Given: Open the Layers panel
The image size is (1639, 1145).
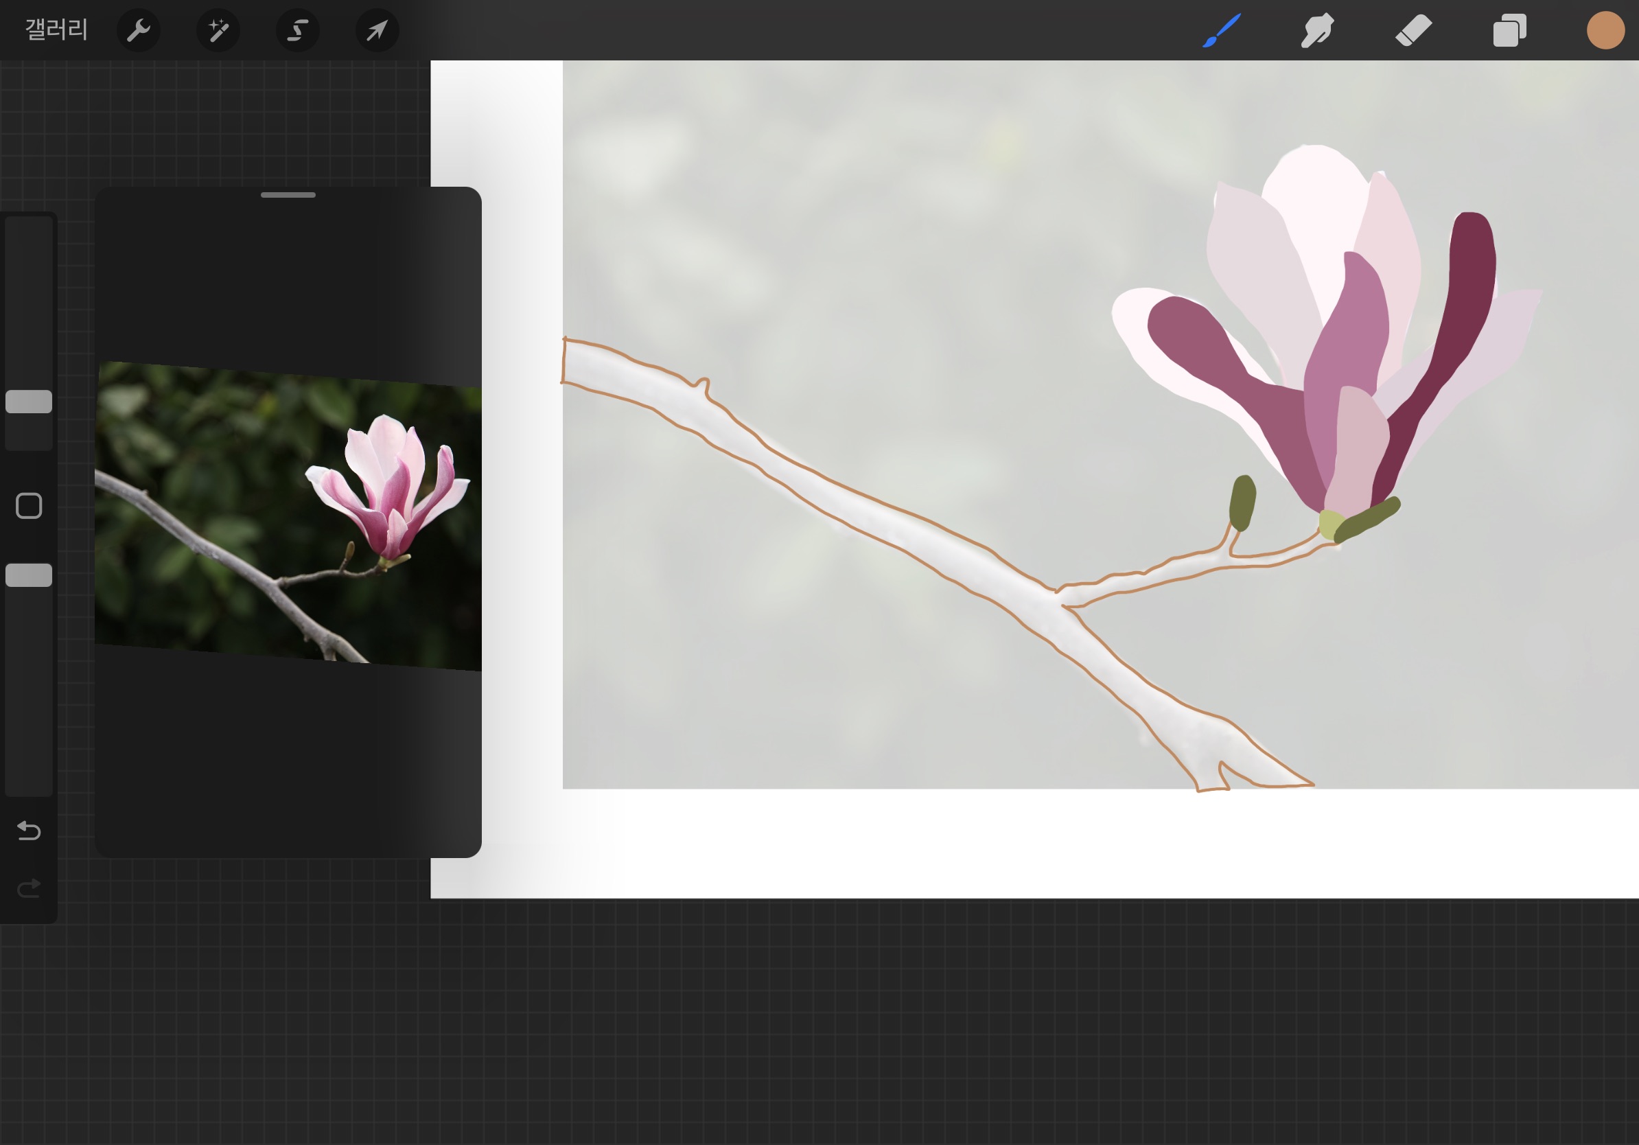Looking at the screenshot, I should pyautogui.click(x=1509, y=31).
